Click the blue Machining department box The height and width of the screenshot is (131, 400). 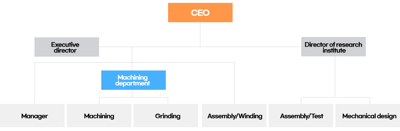[x=134, y=80]
